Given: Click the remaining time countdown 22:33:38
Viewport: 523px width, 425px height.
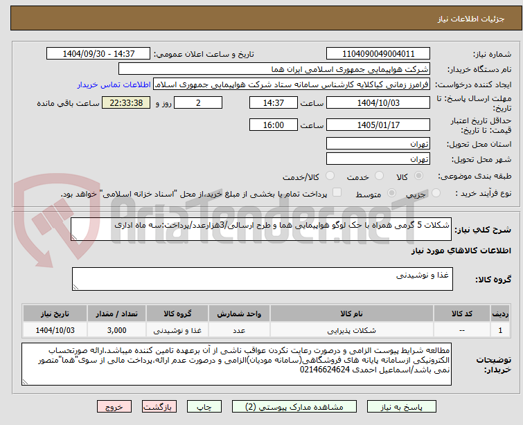Looking at the screenshot, I should (x=126, y=102).
